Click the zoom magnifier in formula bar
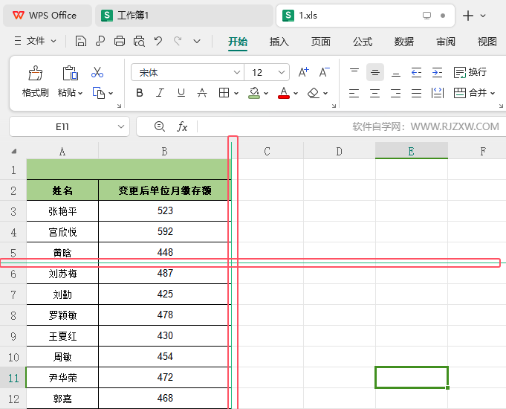The width and height of the screenshot is (506, 409). (x=160, y=126)
